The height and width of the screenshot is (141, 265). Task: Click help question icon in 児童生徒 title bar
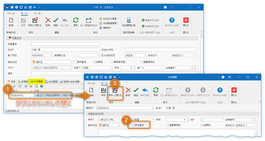coord(165,7)
